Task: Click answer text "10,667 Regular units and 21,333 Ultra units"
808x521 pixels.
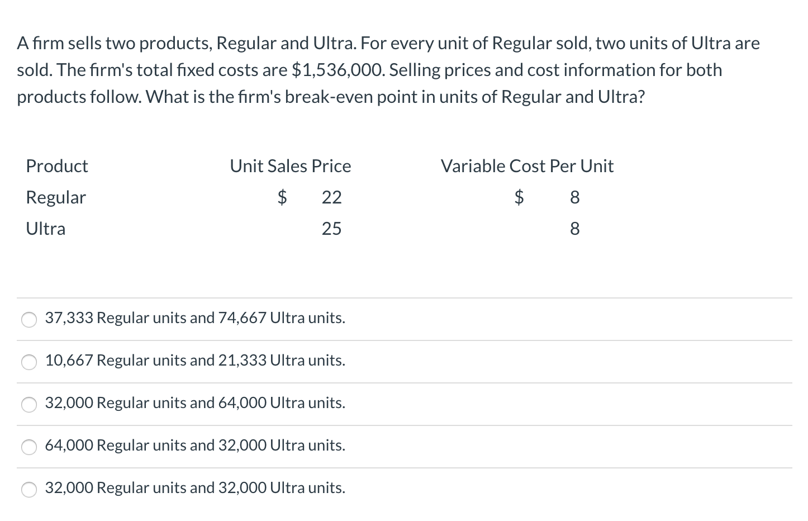Action: click(195, 361)
